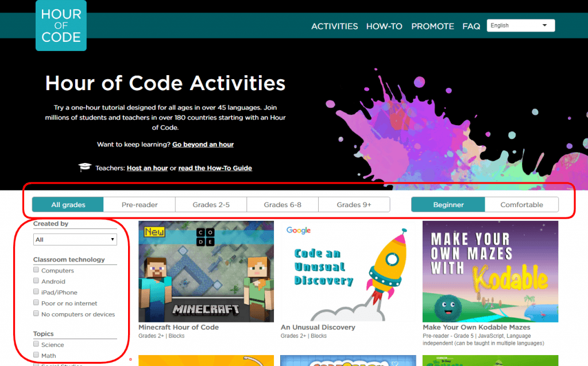This screenshot has width=588, height=366.
Task: Enable No computers or devices filter
Action: [36, 314]
